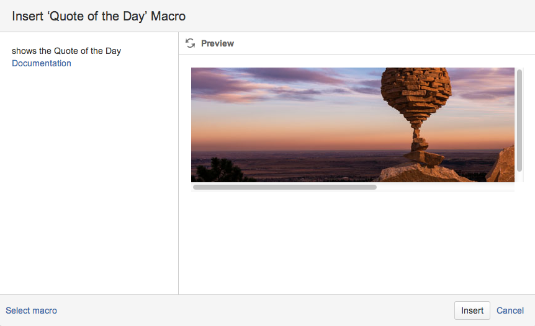Cancel the macro dialog
Viewport: 535px width, 326px height.
point(510,311)
